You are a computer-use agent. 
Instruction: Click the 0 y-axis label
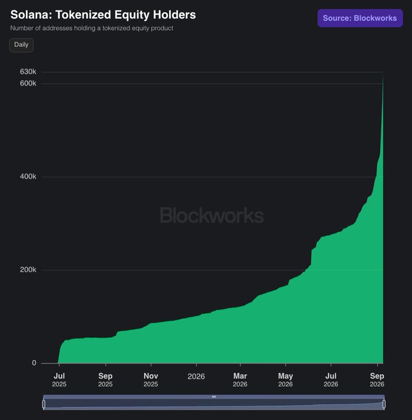[x=34, y=363]
